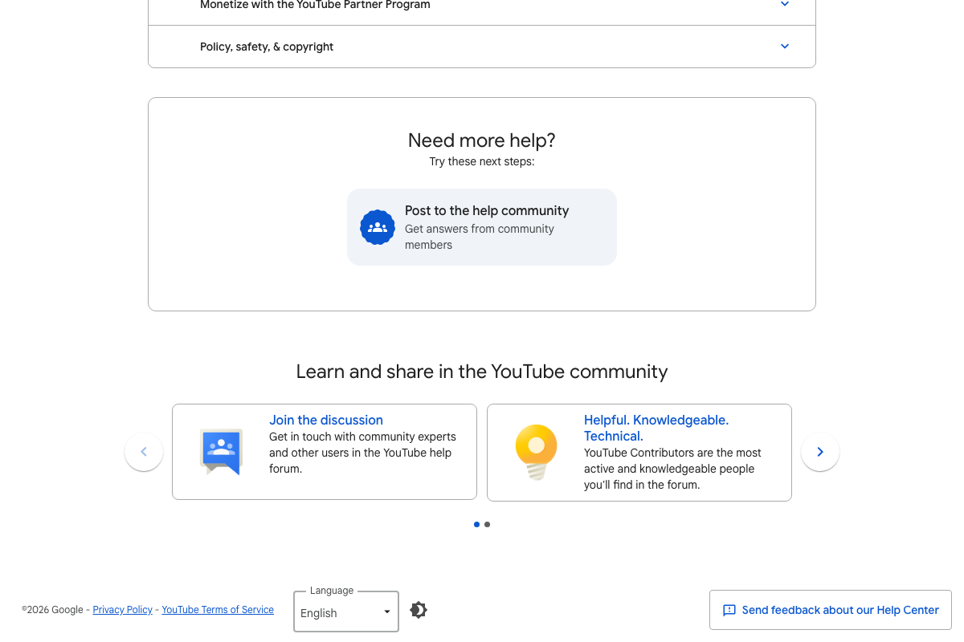Screen dimensions: 964x642
Task: Go to previous carousel slide arrow
Action: click(x=144, y=452)
